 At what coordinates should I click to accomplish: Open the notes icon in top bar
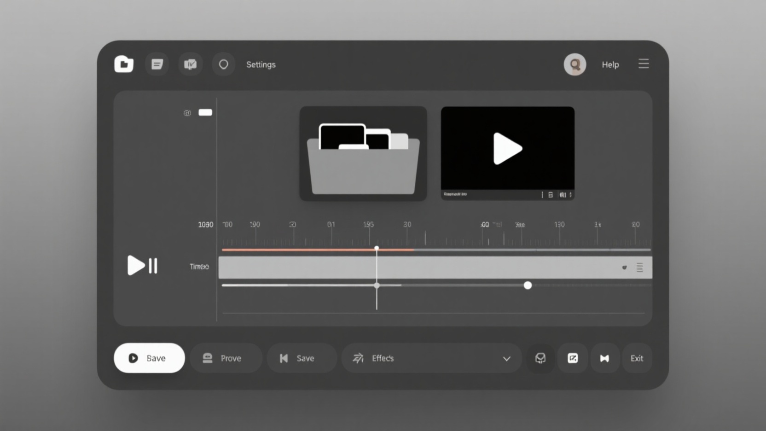(x=157, y=64)
